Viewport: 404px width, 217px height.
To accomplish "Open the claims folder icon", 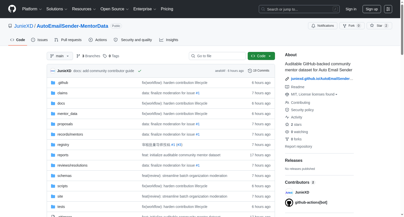I will click(53, 93).
